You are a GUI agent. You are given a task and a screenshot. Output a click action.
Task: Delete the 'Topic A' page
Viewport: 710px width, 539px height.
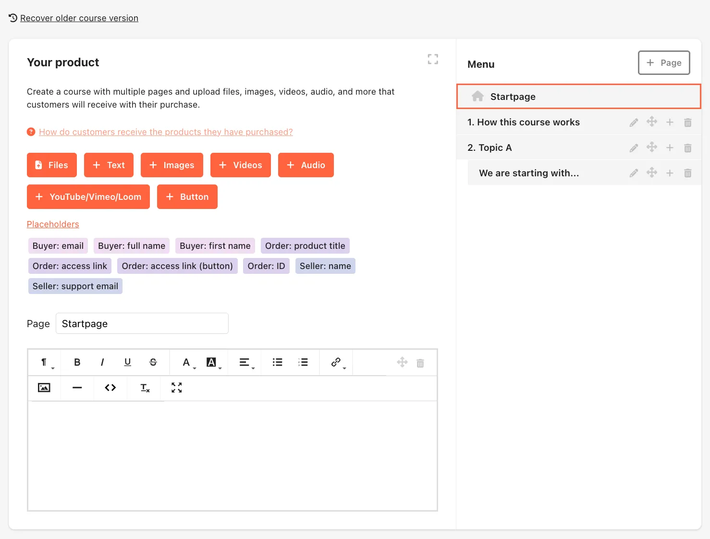[688, 148]
